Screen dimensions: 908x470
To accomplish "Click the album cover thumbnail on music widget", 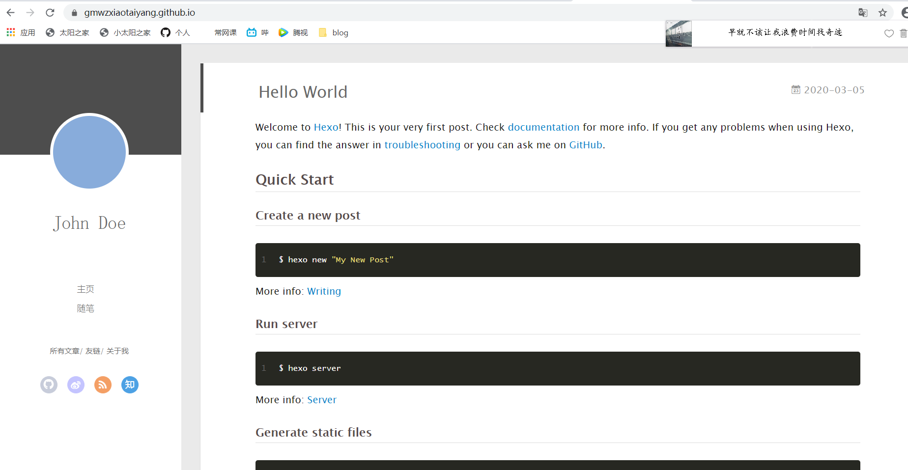I will [679, 33].
